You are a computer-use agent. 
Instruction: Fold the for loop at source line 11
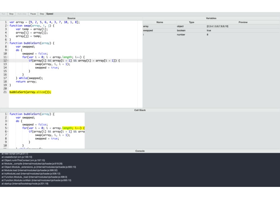[8, 57]
